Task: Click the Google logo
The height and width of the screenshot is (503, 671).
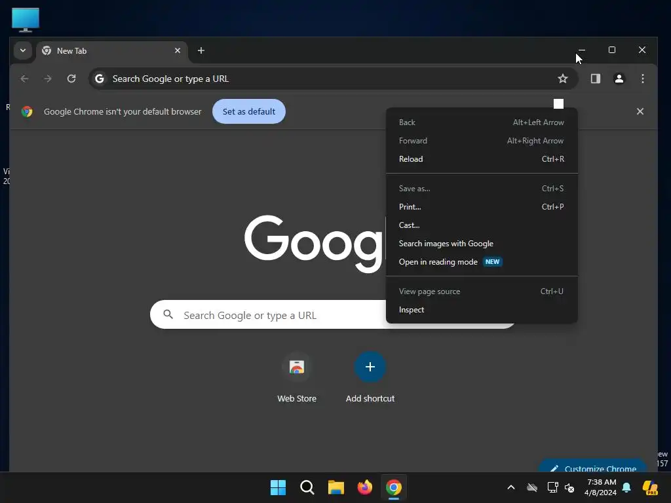Action: (313, 244)
